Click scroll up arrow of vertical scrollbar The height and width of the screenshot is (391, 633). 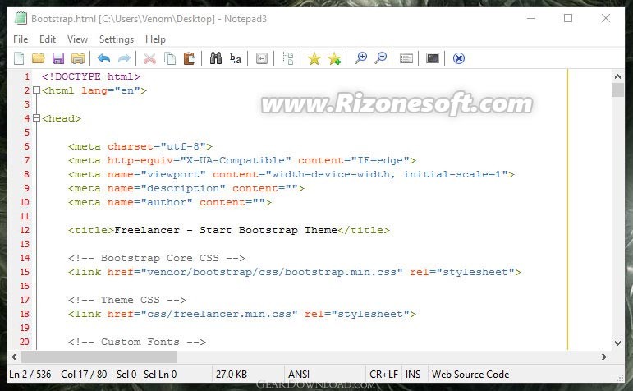(x=617, y=76)
